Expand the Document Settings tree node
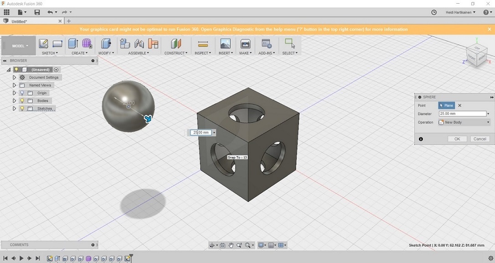The height and width of the screenshot is (263, 495). coord(14,77)
